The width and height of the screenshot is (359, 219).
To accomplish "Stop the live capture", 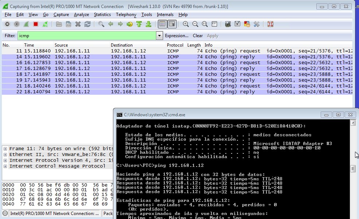I will (36, 24).
